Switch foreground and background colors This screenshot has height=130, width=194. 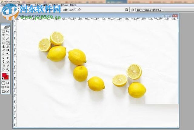8,74
